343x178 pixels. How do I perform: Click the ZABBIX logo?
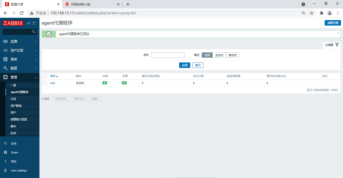coord(13,23)
